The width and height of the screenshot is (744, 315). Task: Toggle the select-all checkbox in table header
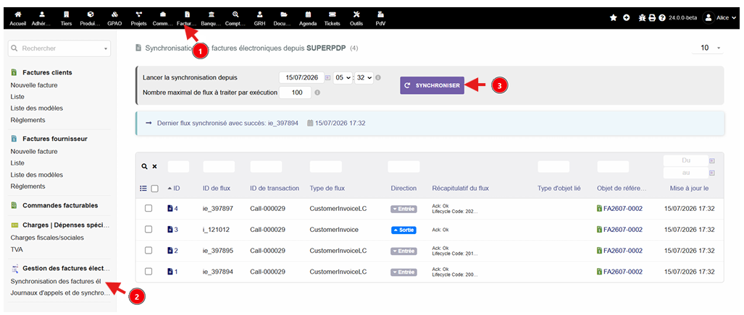click(155, 189)
